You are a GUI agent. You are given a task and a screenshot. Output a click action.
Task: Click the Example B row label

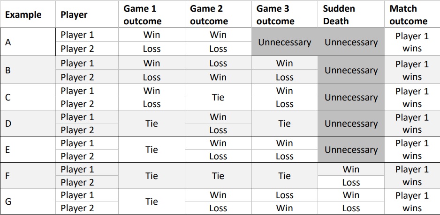tap(8, 70)
